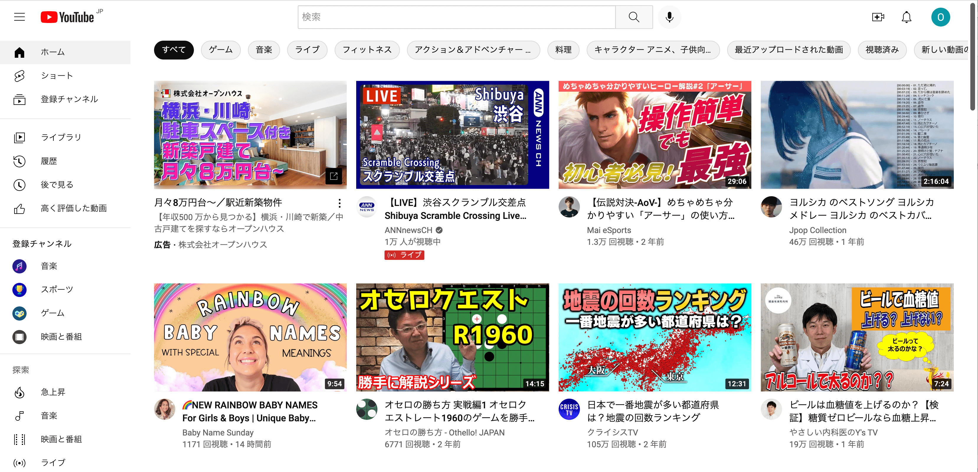Open the Shibuya Scramble Crossing live thumbnail

452,135
